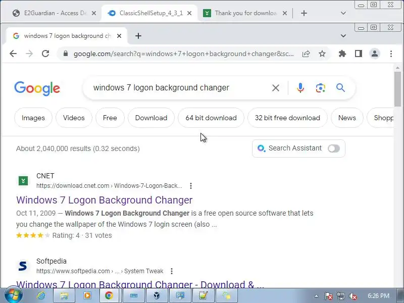This screenshot has width=404, height=303.
Task: Reload the Google search page
Action: (x=45, y=54)
